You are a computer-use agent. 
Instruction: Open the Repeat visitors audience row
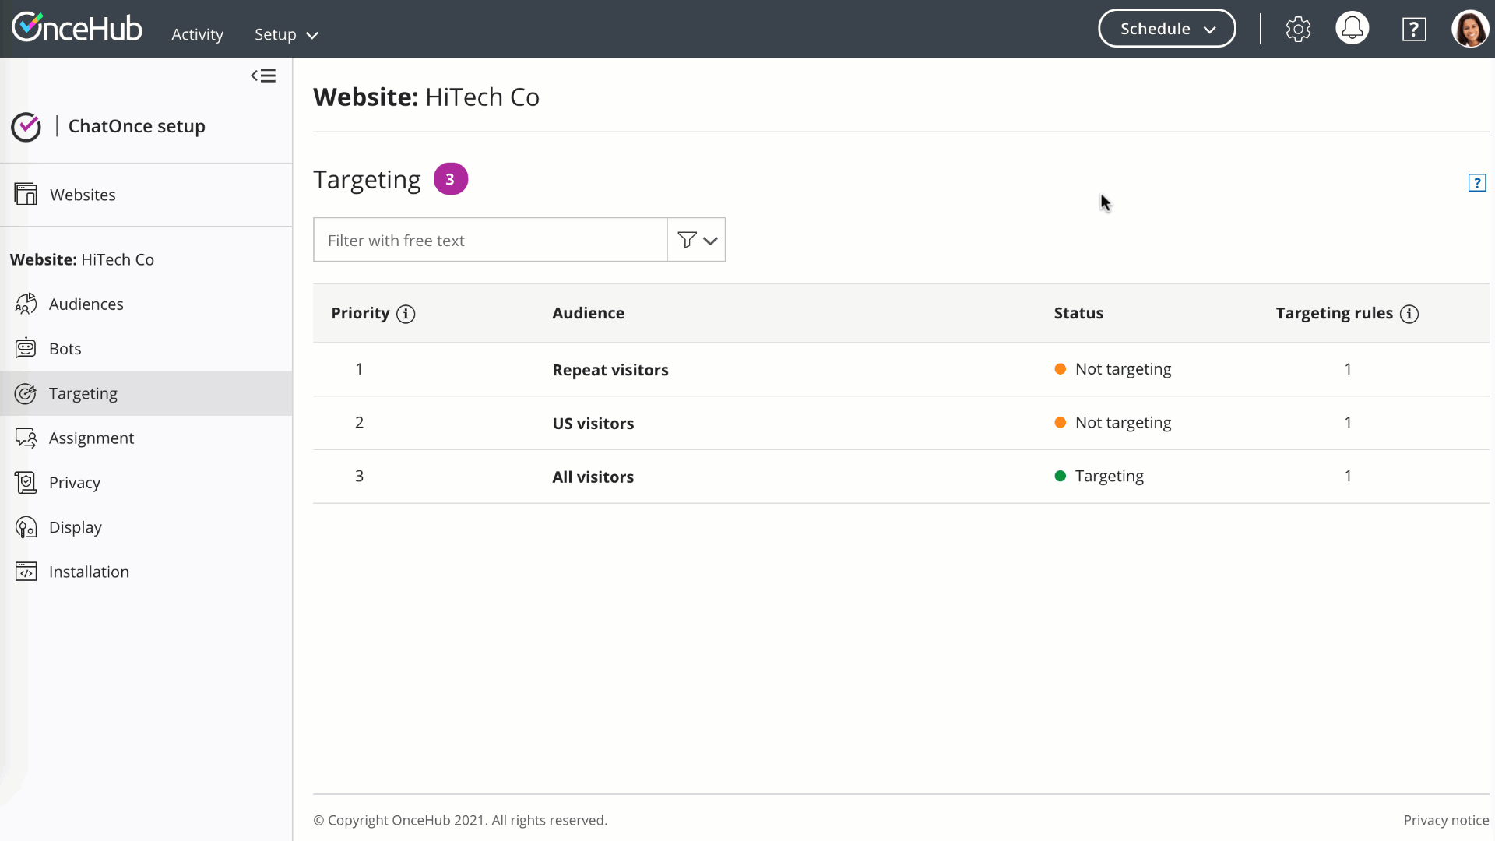(610, 370)
